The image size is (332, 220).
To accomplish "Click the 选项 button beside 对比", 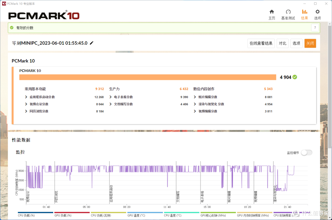I will [296, 43].
